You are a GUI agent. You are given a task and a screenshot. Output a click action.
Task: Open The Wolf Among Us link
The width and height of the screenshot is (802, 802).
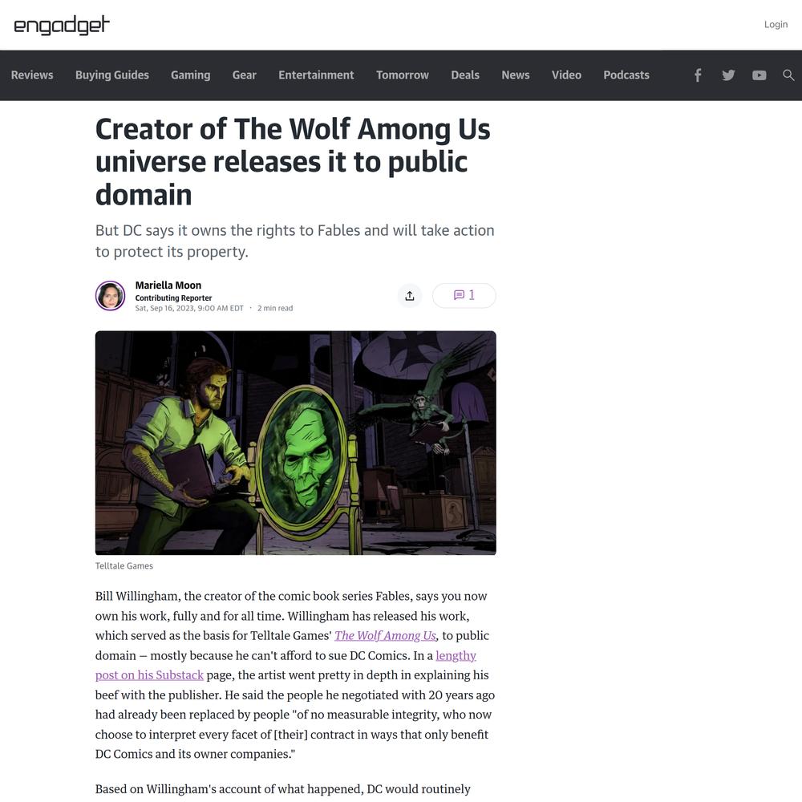tap(385, 636)
